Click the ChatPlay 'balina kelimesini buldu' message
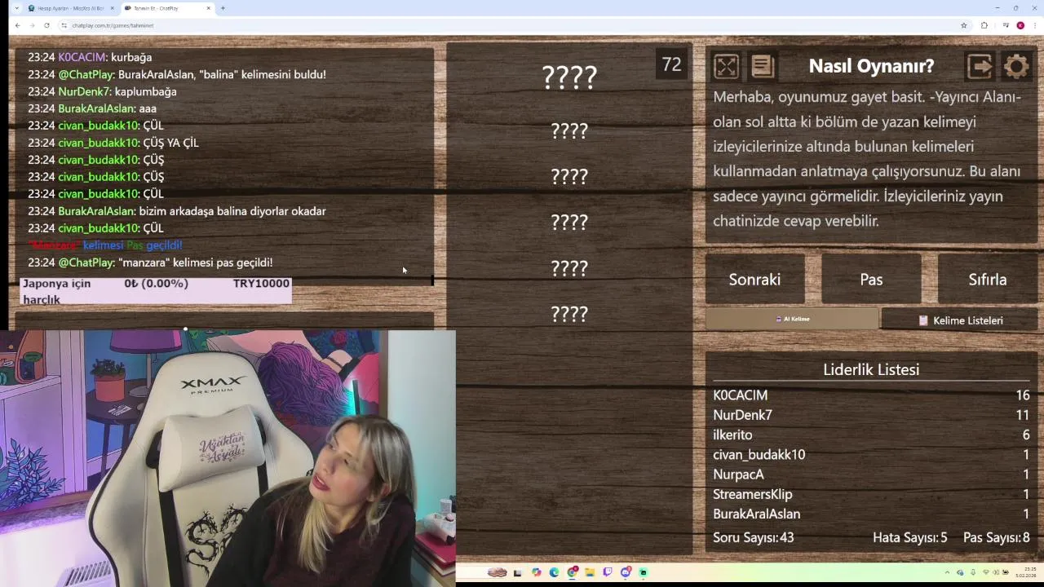 click(177, 74)
